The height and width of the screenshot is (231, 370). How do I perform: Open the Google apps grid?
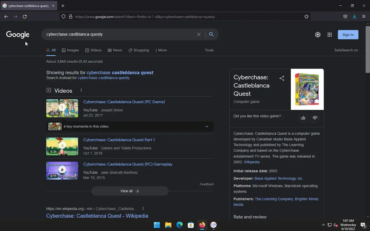(x=330, y=35)
